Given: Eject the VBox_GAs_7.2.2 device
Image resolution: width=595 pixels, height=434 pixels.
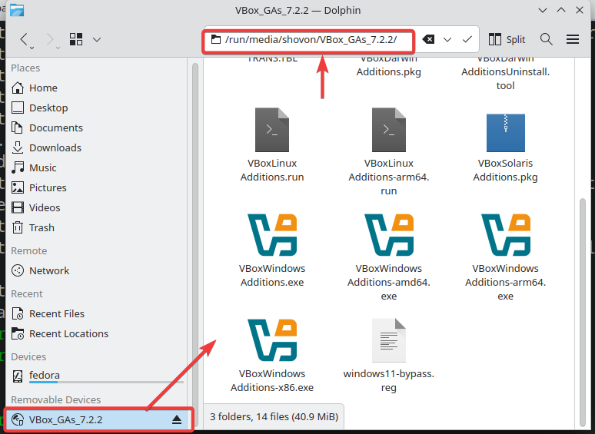Looking at the screenshot, I should [177, 419].
